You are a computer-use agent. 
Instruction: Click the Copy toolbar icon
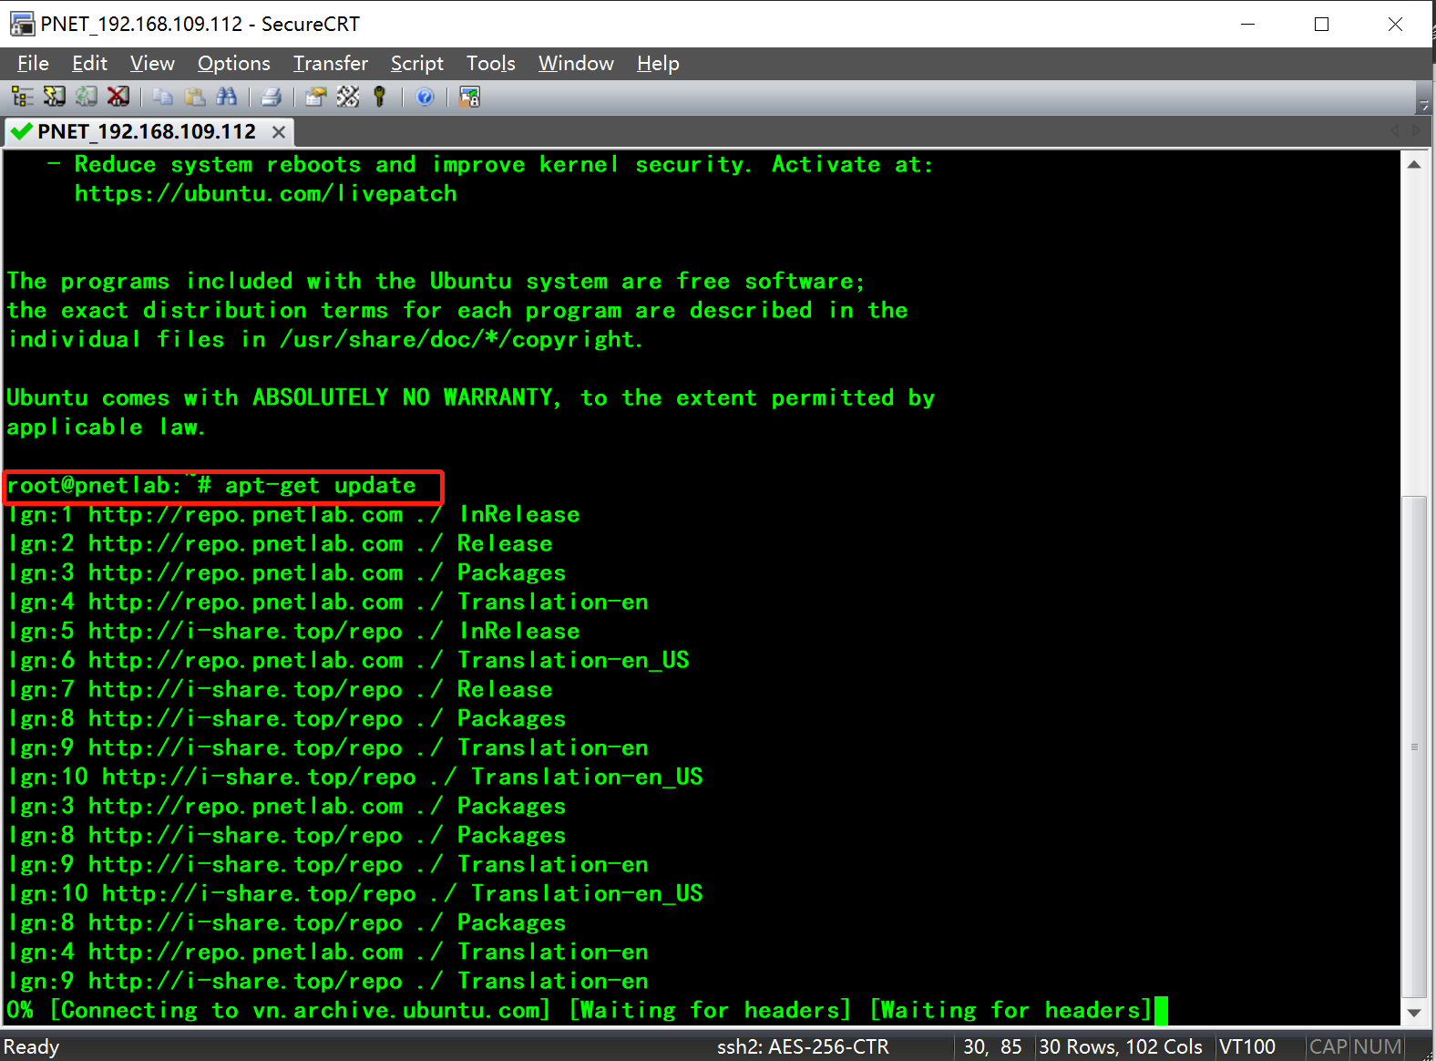[163, 97]
